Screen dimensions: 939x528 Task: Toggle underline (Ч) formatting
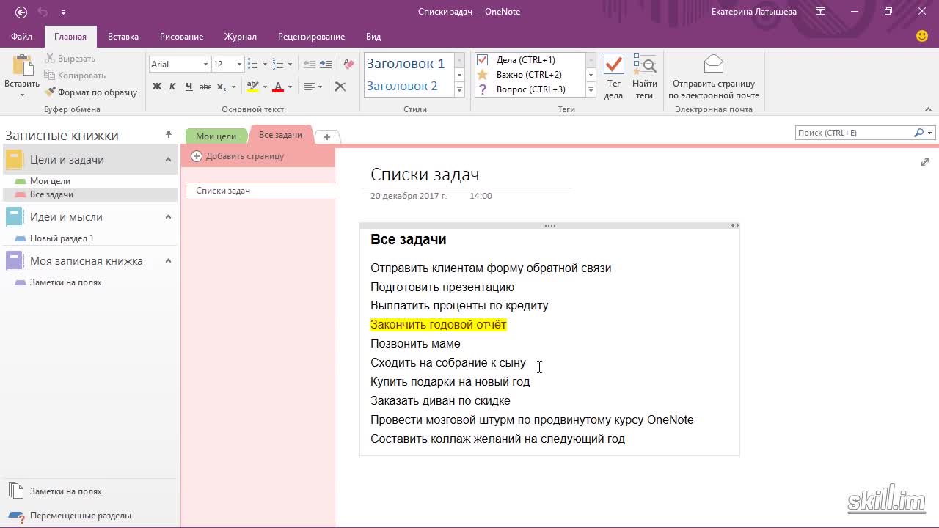pos(189,87)
